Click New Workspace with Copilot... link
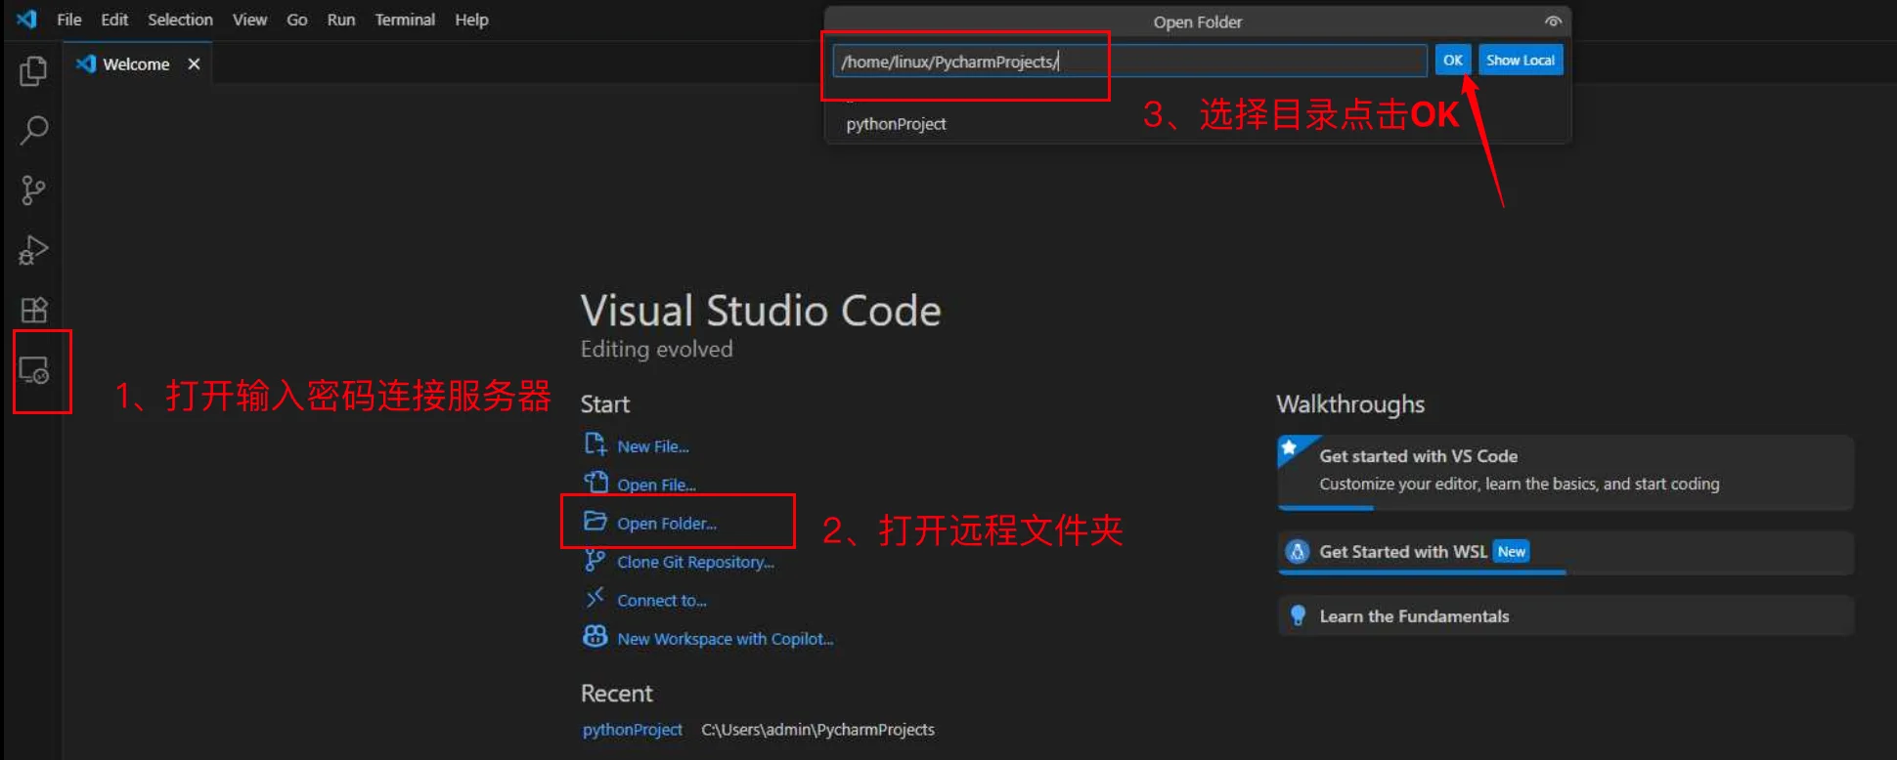This screenshot has height=760, width=1897. [726, 639]
